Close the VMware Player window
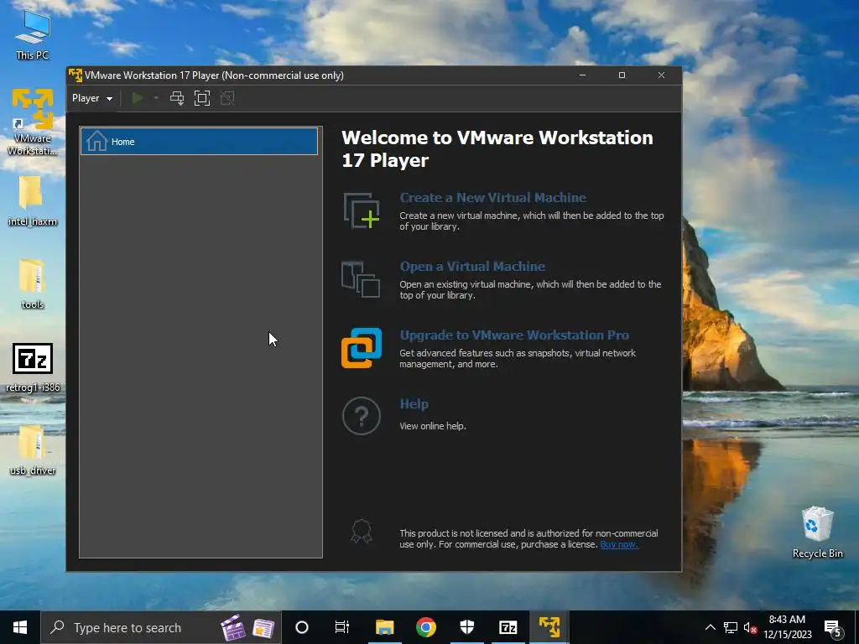This screenshot has height=644, width=859. pos(661,75)
